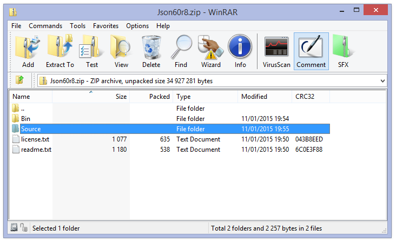Image resolution: width=396 pixels, height=243 pixels.
Task: Sort list by CRC32 column
Action: 311,97
